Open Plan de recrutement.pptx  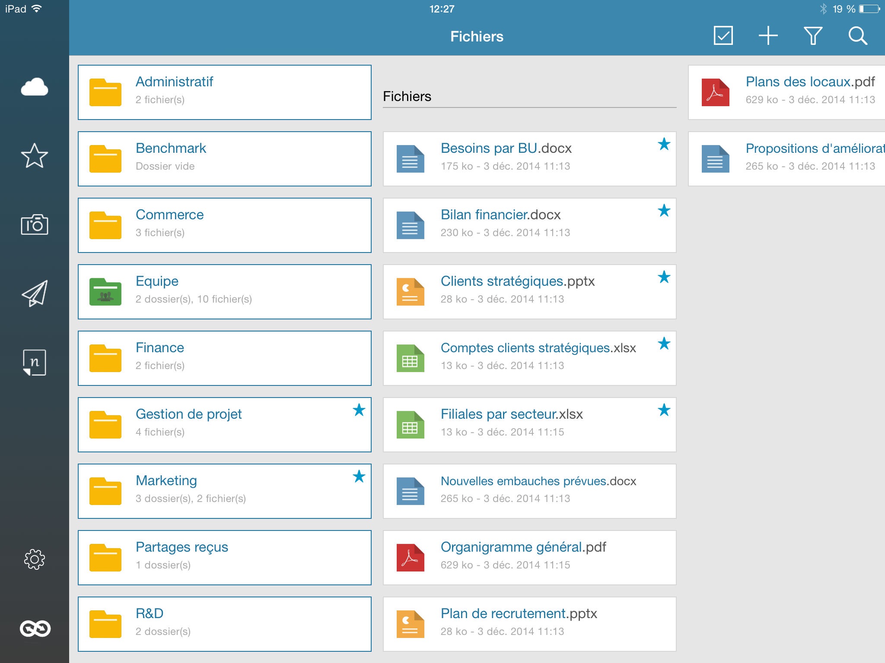coord(529,624)
